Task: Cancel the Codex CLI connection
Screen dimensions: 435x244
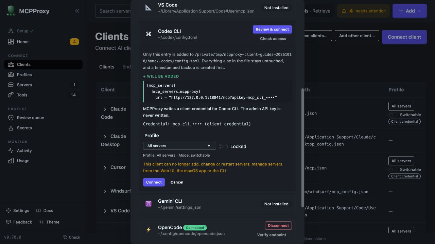Action: tap(177, 182)
